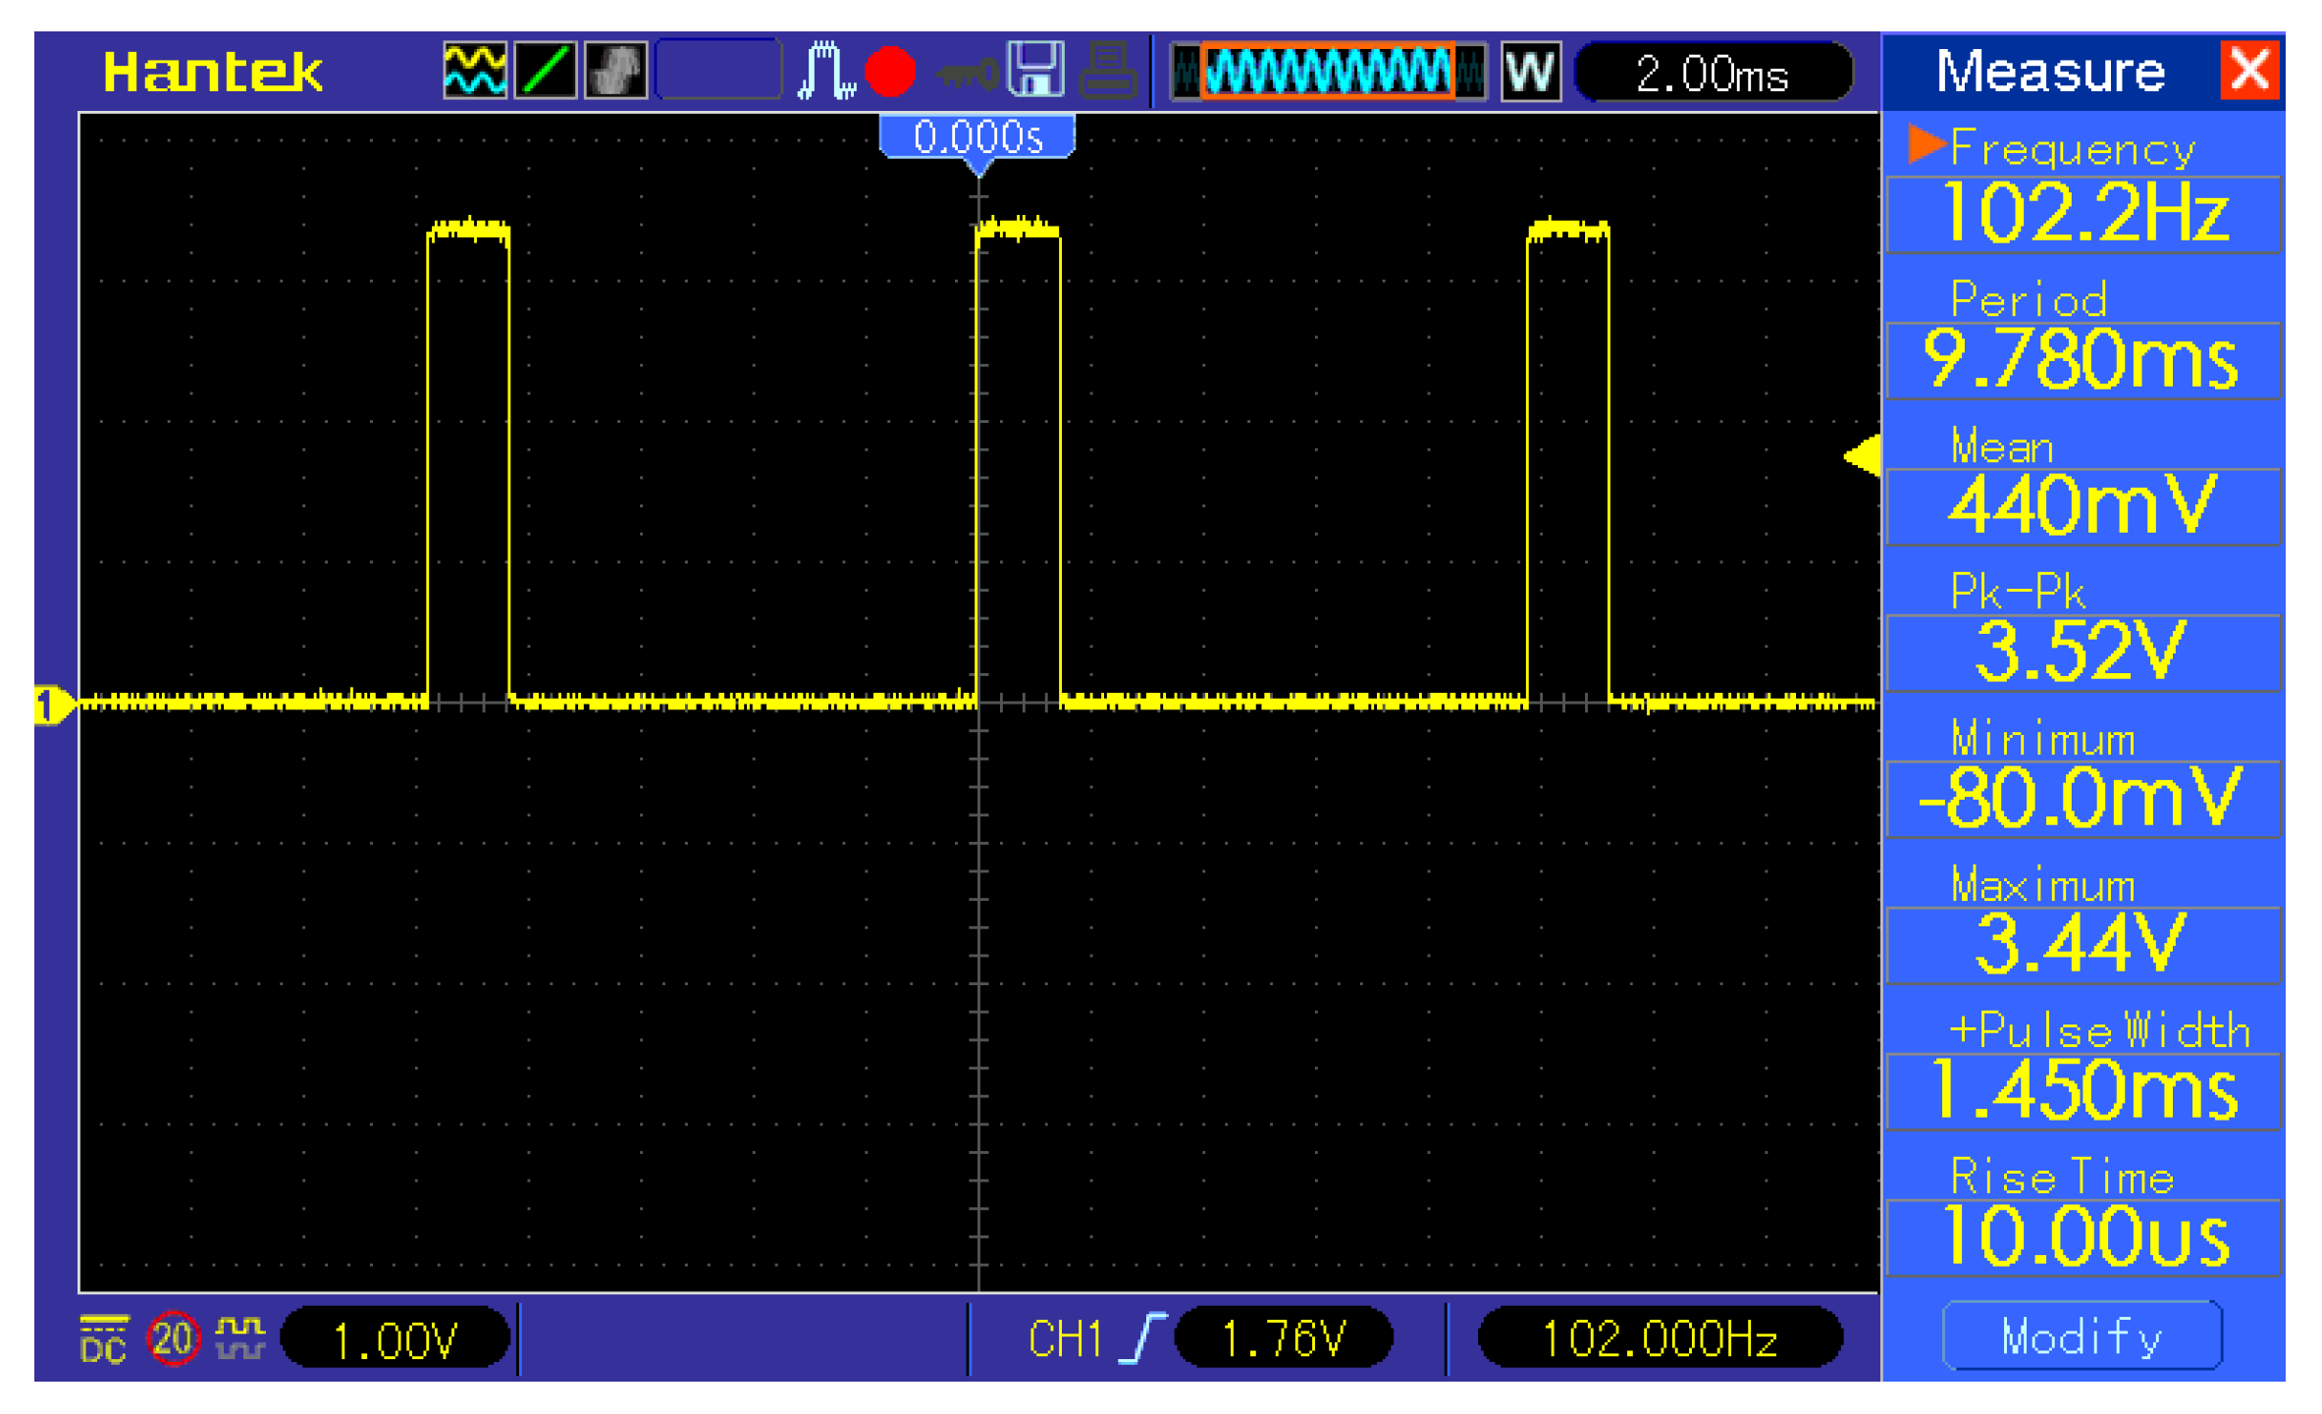Viewport: 2322px width, 1414px height.
Task: Click the Modify button
Action: coord(2082,1335)
